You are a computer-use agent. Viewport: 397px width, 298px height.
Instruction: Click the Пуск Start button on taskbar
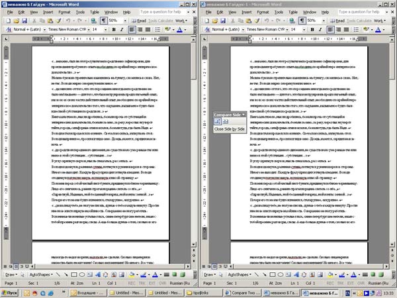coord(12,292)
